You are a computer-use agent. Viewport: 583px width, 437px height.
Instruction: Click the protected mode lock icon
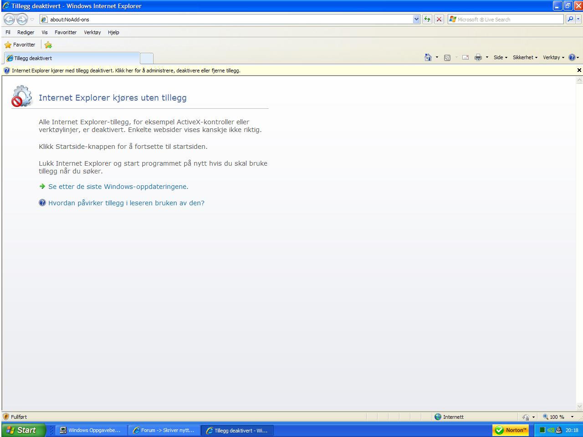[526, 417]
